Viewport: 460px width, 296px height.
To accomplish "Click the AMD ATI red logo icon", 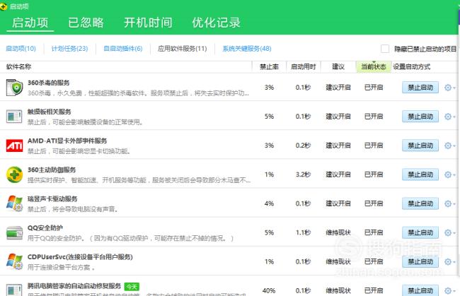I will point(14,146).
